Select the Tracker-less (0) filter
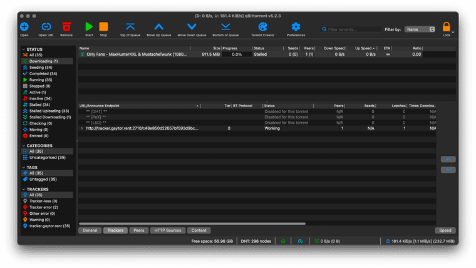This screenshot has height=268, width=476. [x=47, y=201]
